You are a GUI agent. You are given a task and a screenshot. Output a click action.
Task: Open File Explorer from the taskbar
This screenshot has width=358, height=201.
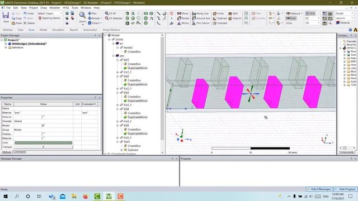tap(74, 196)
